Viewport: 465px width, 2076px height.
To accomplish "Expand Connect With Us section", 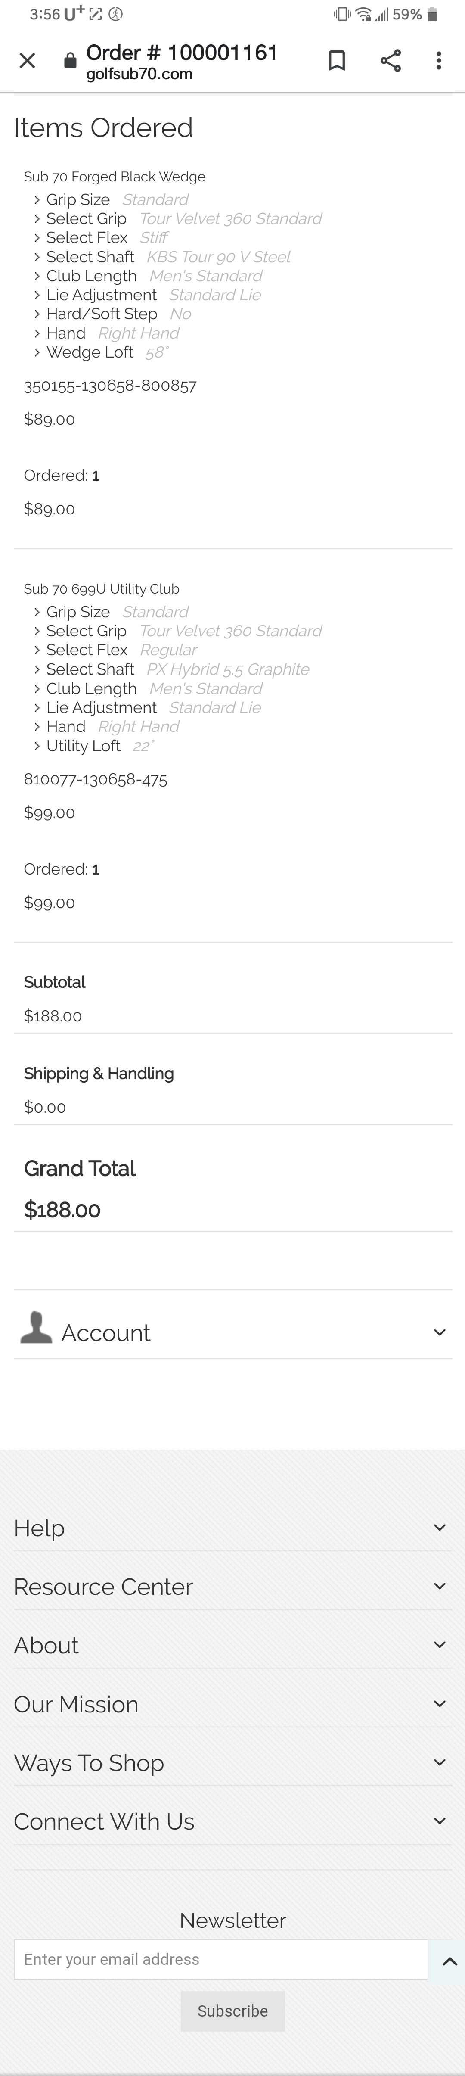I will point(439,1821).
